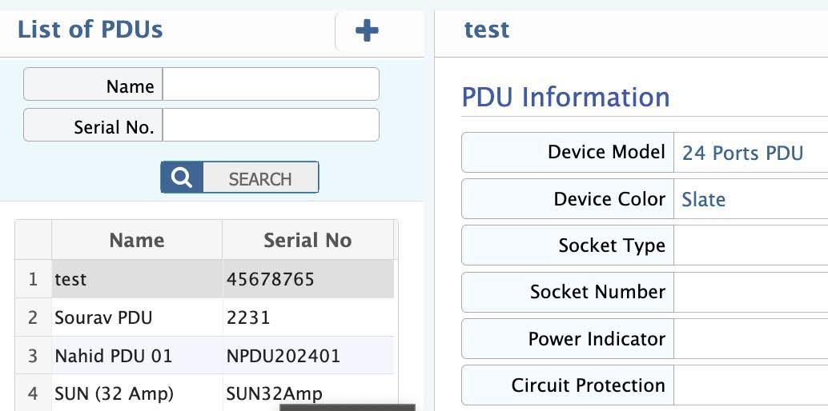Click row number 1 in PDU table
This screenshot has height=411, width=828.
[34, 278]
